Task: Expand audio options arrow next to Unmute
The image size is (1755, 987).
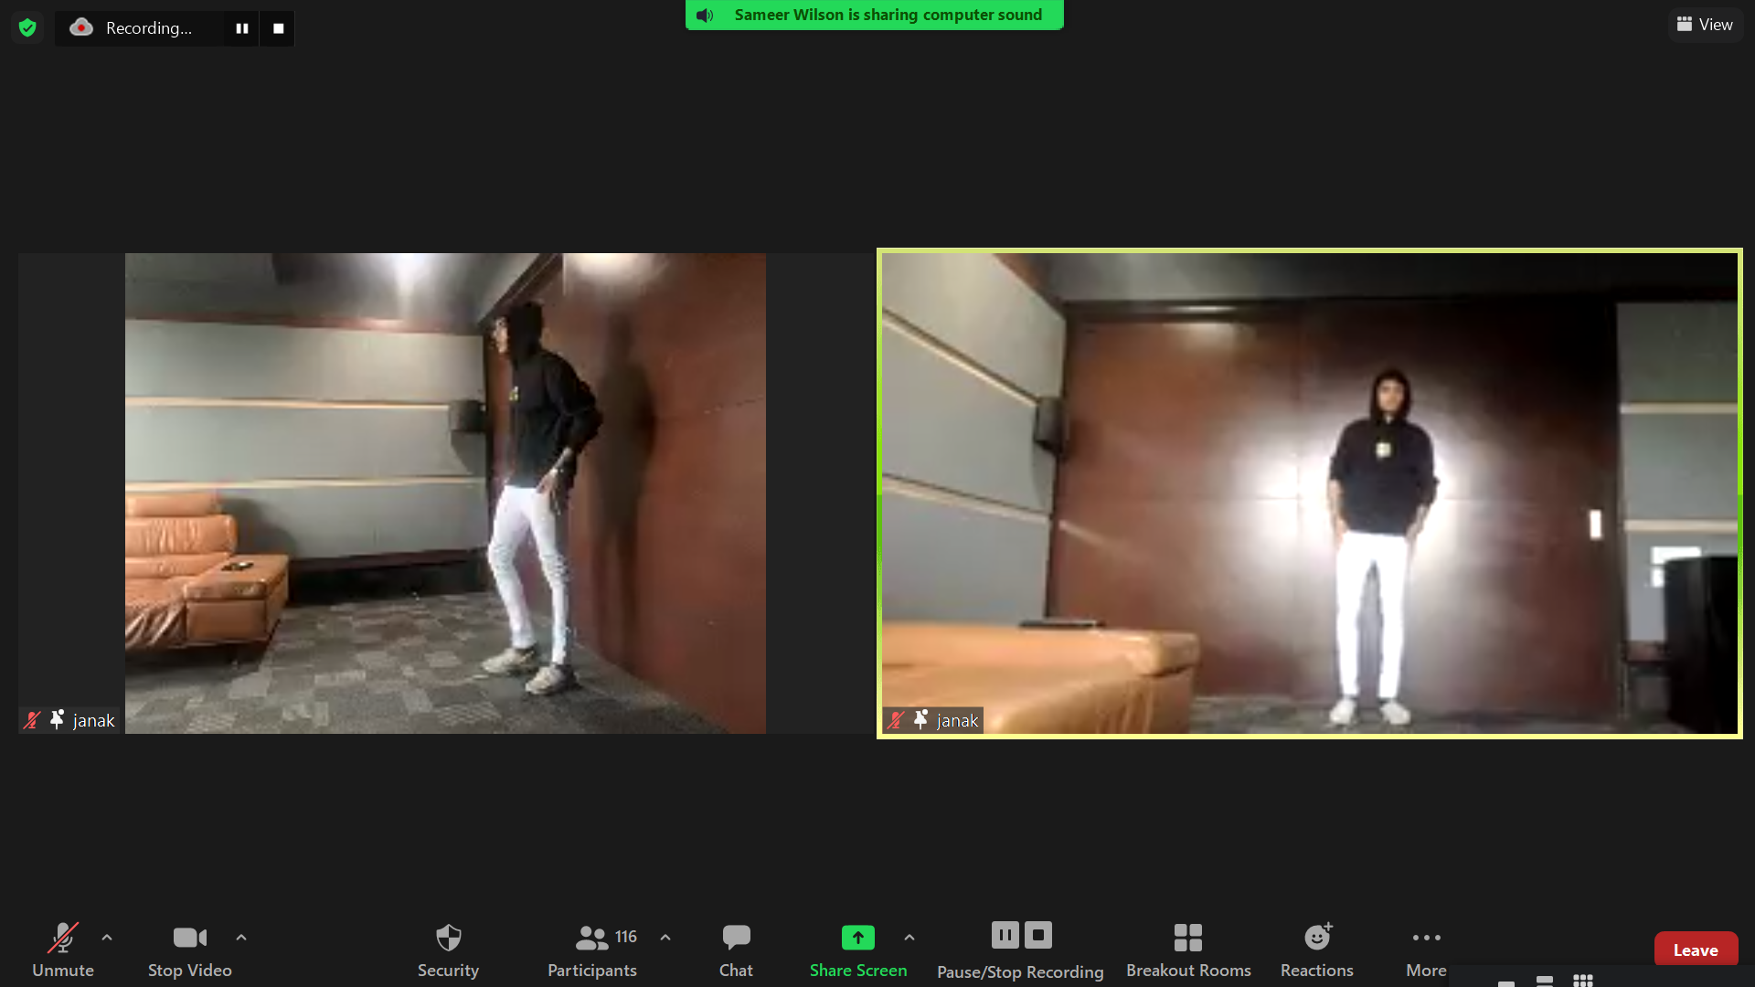Action: [107, 938]
